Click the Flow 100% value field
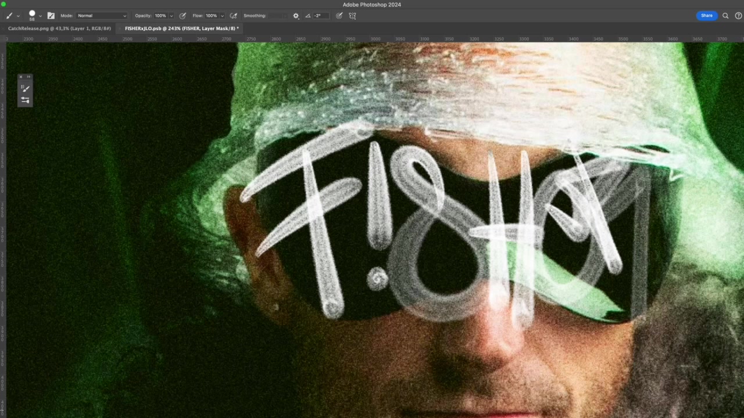This screenshot has width=744, height=418. click(x=212, y=16)
